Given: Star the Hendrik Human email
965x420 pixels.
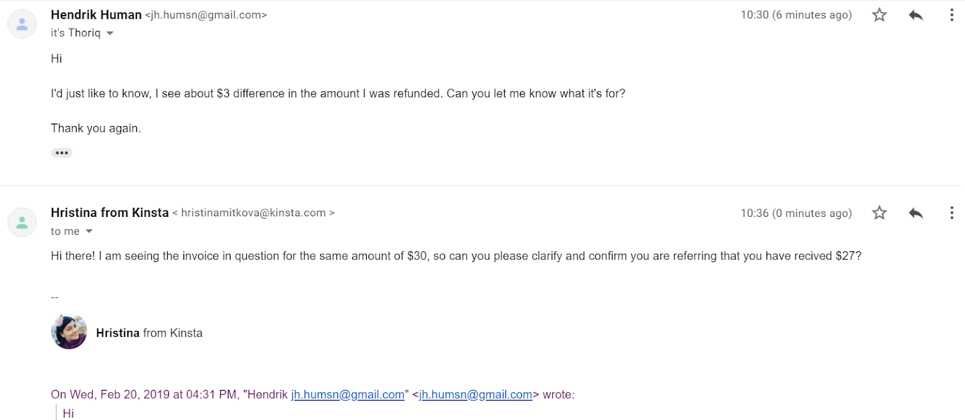Looking at the screenshot, I should 879,15.
